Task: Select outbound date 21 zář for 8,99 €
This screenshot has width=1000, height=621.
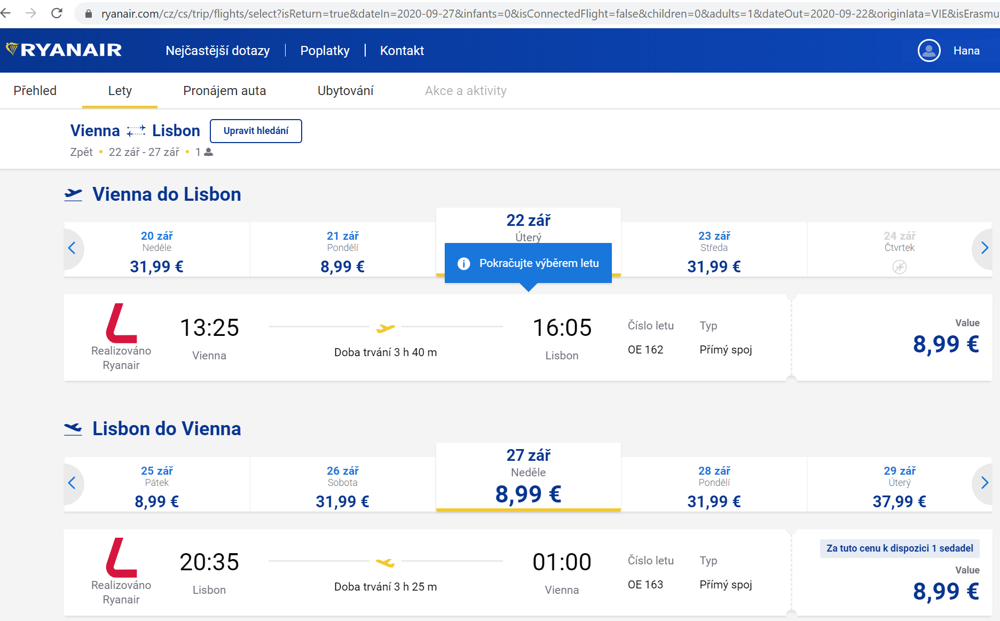Action: 343,249
